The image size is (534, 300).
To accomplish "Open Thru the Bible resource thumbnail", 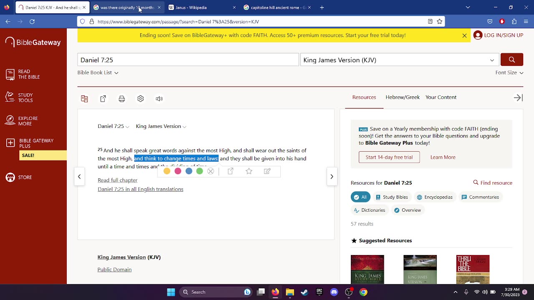I will tap(473, 270).
